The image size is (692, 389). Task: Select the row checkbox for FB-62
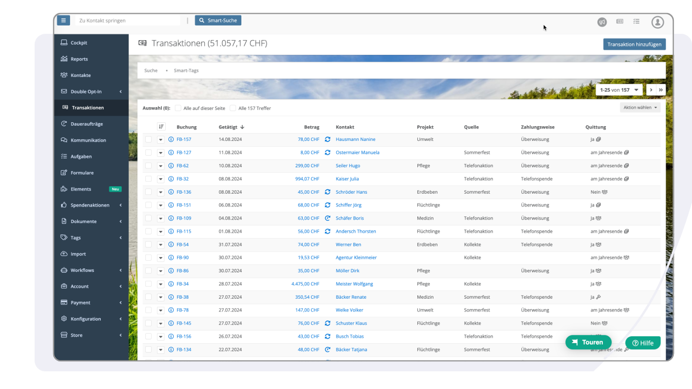coord(148,166)
